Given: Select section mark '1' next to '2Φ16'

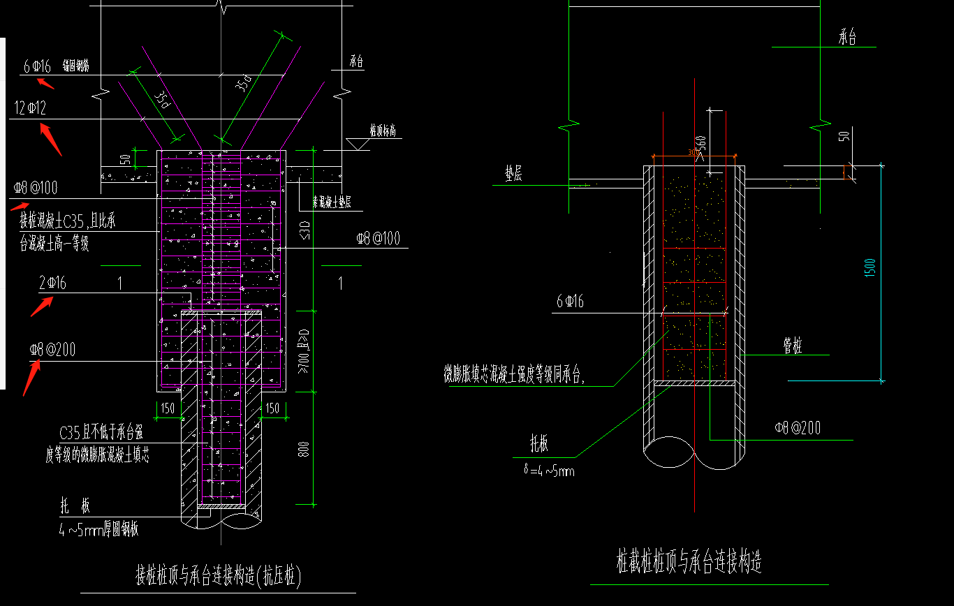Looking at the screenshot, I should coord(120,283).
